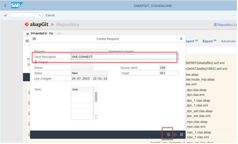Click the Last changed time 22:51:19

[100, 79]
